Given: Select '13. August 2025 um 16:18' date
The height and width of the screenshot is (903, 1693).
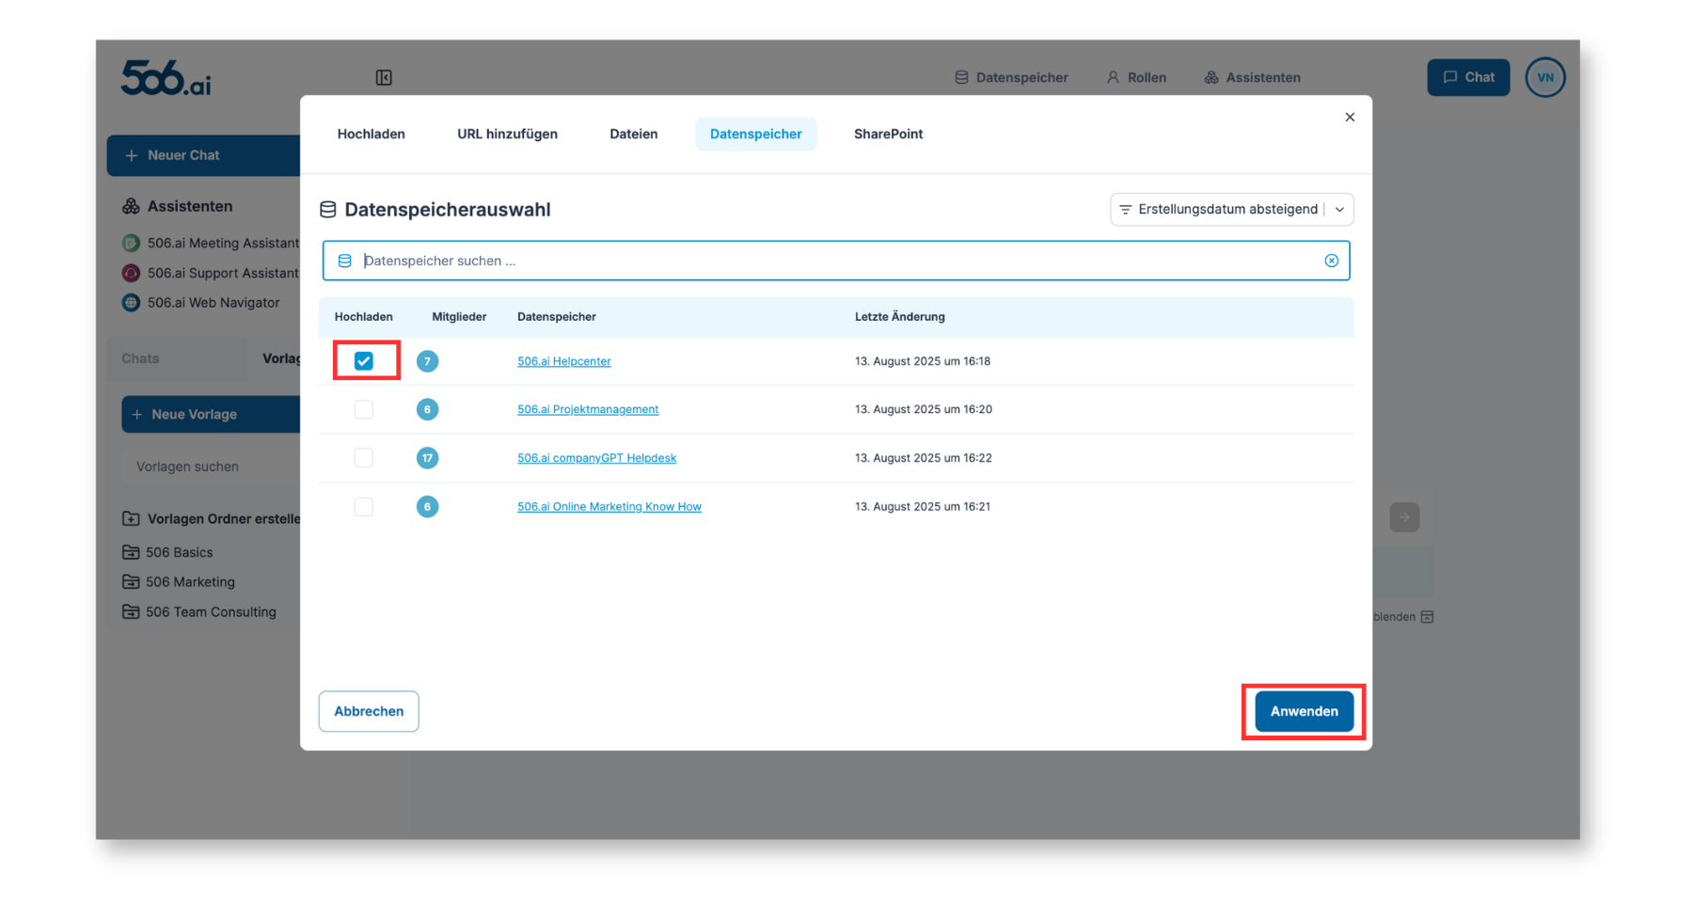Looking at the screenshot, I should 923,361.
